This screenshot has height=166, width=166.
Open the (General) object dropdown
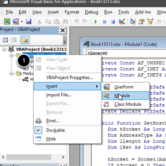126,53
